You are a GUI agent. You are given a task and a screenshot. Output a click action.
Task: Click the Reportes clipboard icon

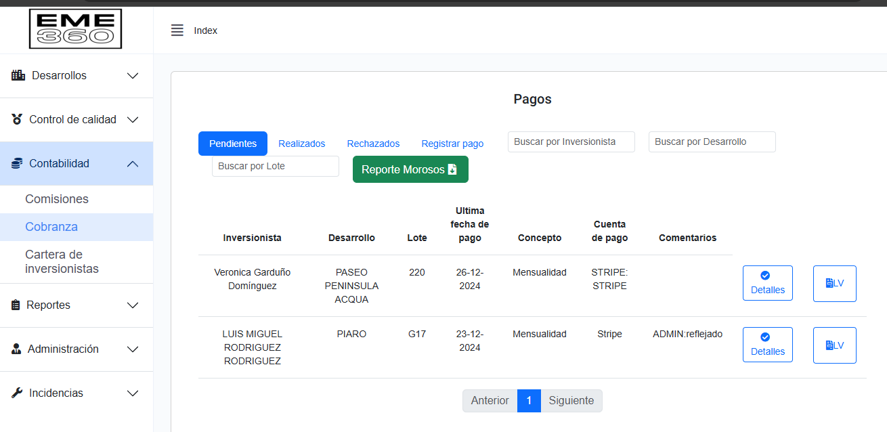point(16,305)
